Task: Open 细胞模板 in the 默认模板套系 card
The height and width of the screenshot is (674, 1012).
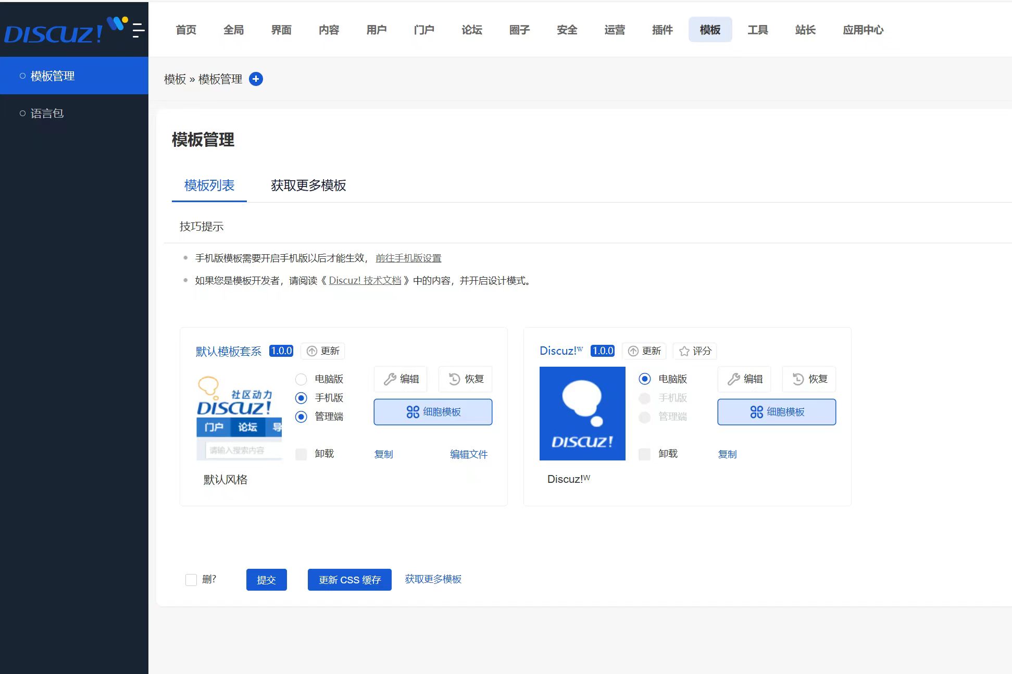Action: (x=433, y=412)
